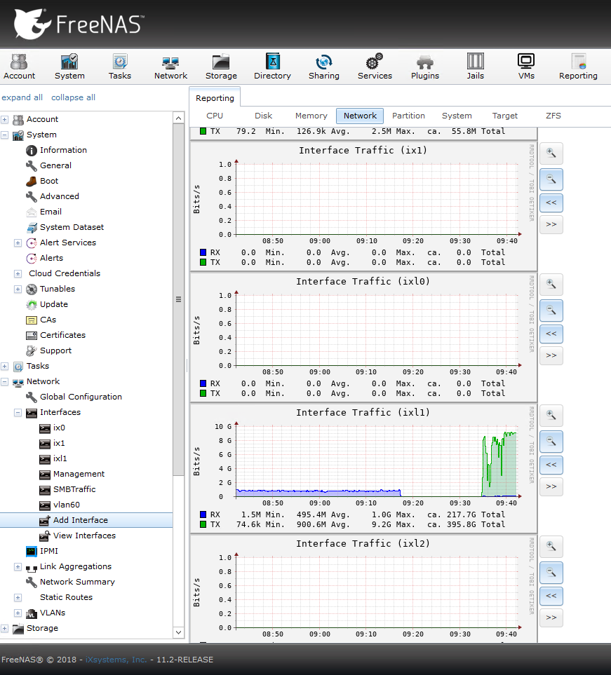Expand the Storage tree node

[5, 629]
